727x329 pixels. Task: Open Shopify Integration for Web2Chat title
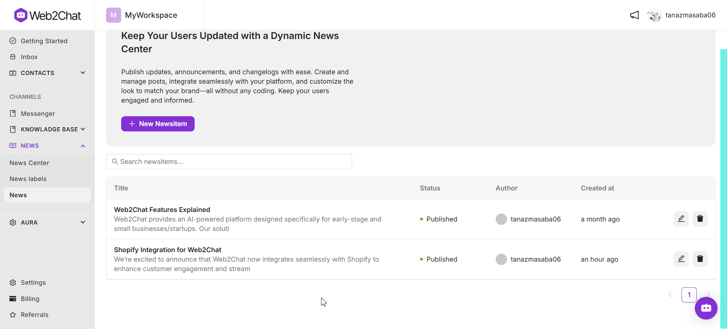167,250
